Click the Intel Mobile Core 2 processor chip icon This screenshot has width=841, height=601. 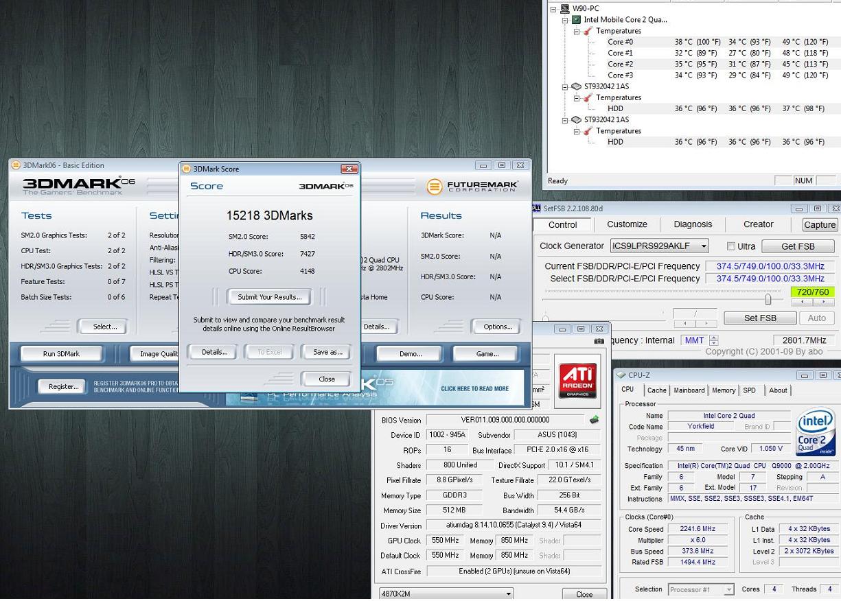click(577, 20)
